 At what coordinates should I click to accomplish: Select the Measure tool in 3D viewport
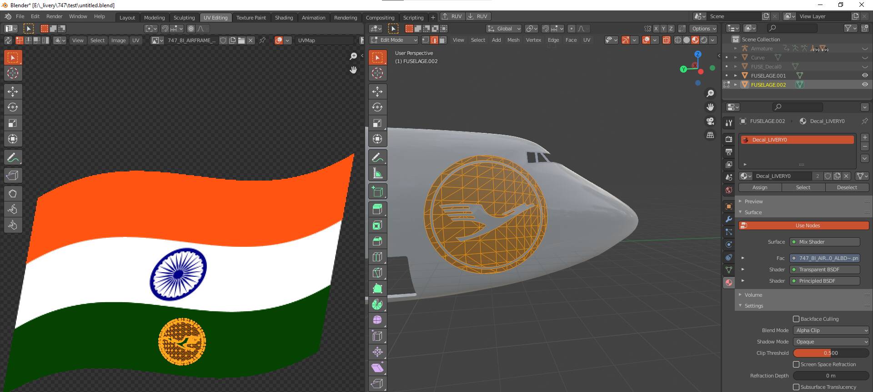click(377, 173)
